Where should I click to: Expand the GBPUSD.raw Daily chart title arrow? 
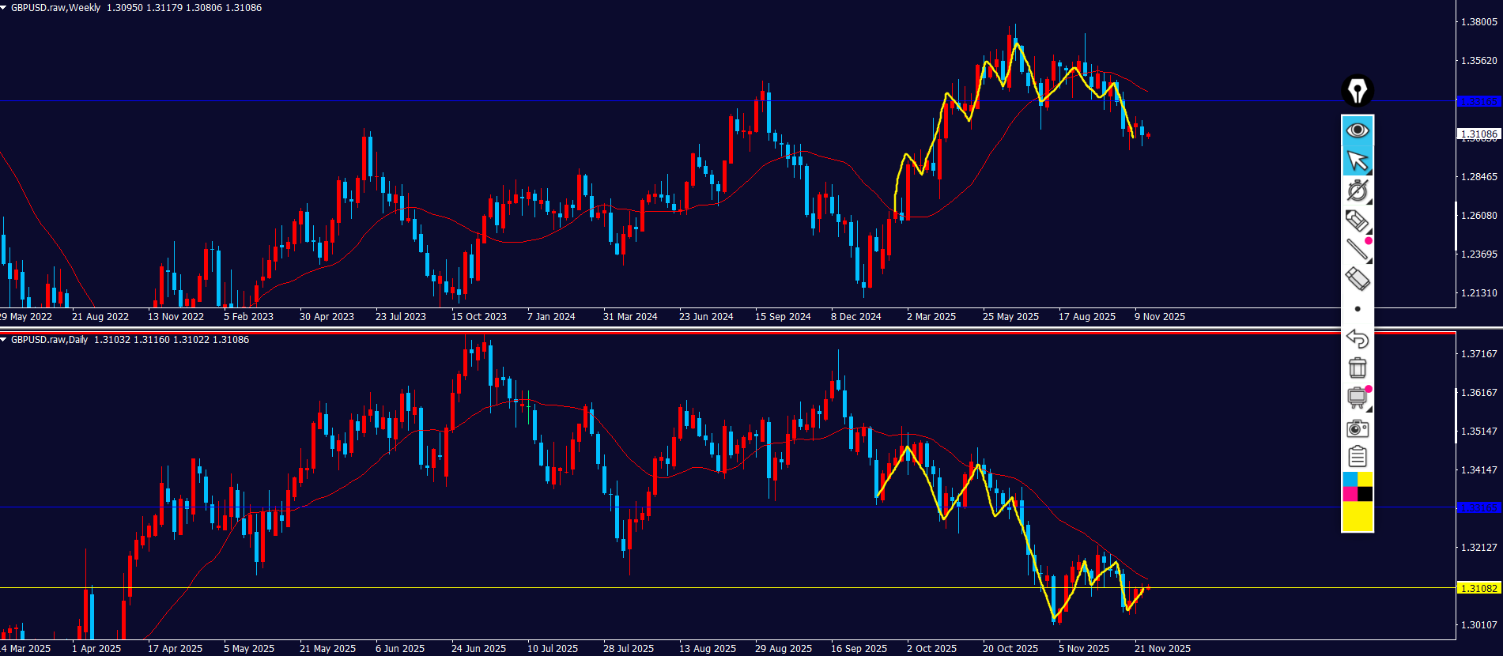tap(5, 340)
